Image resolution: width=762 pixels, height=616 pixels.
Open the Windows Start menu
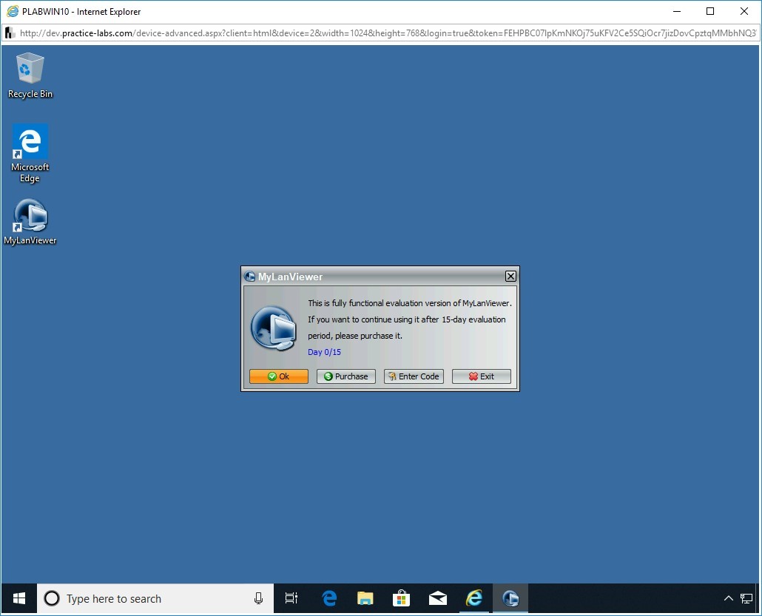(19, 598)
